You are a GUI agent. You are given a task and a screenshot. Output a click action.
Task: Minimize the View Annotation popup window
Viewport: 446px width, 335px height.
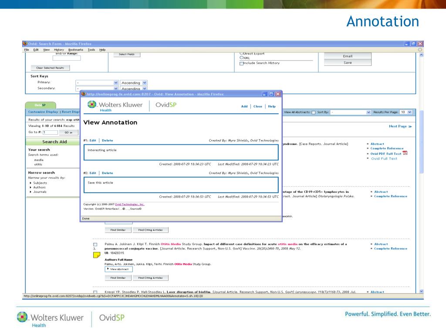click(265, 94)
